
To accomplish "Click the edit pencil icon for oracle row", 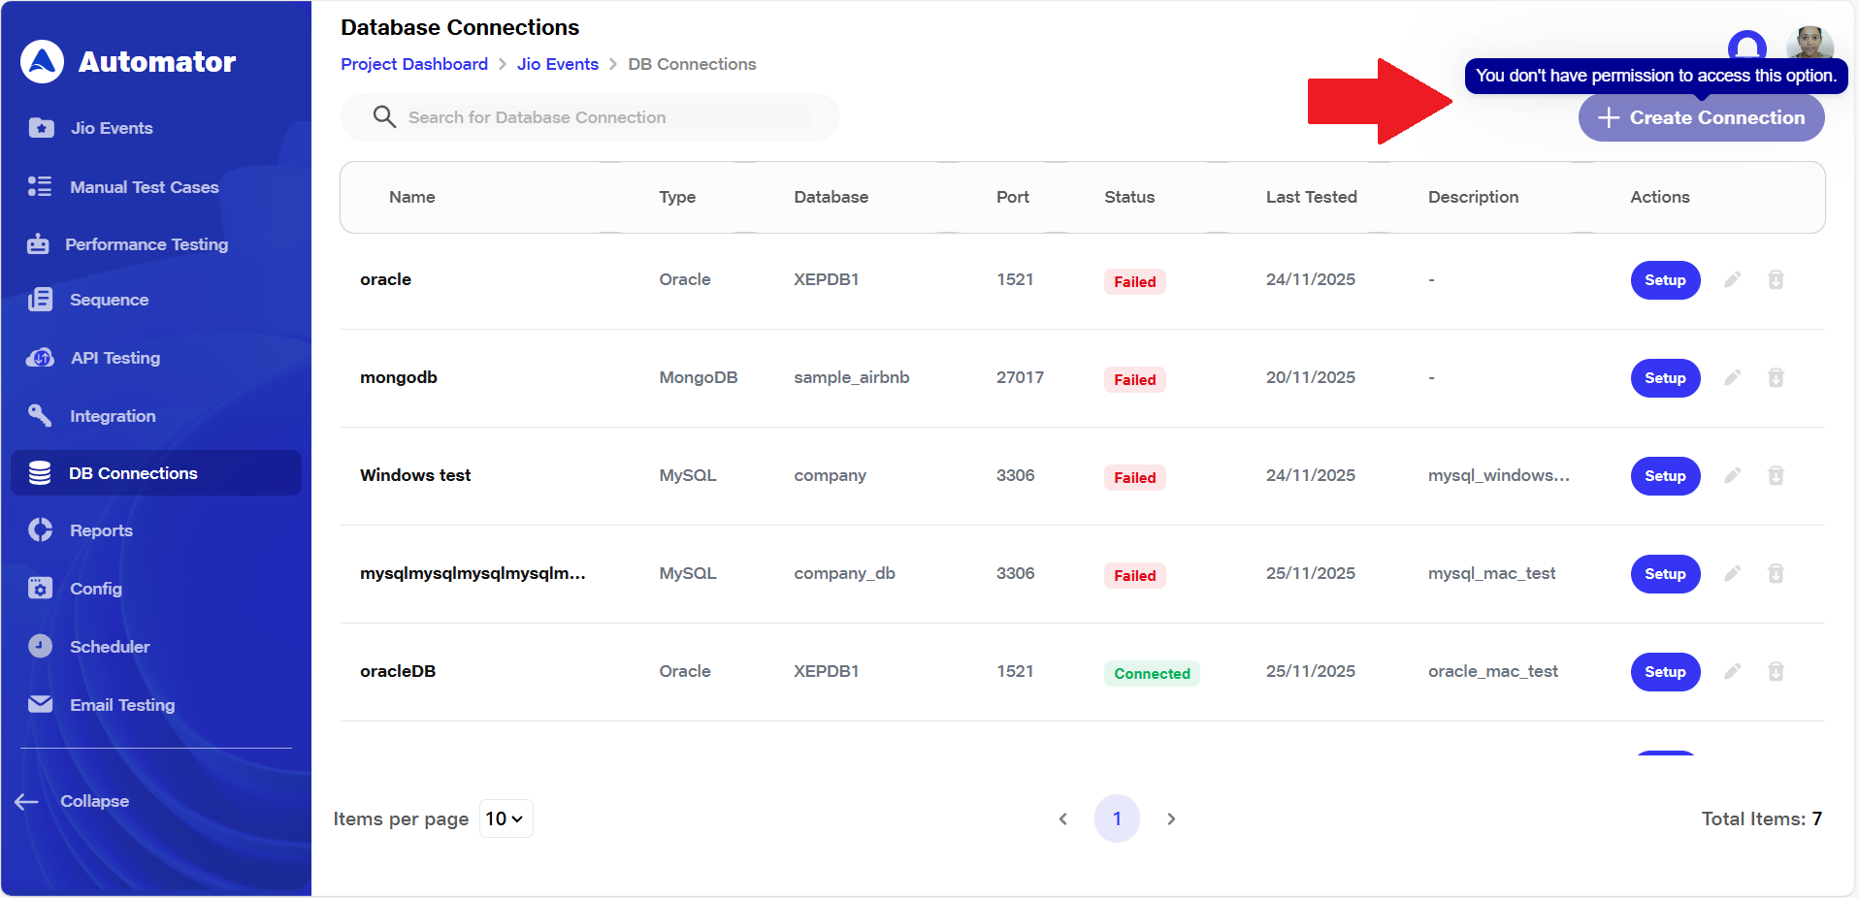I will pos(1732,280).
